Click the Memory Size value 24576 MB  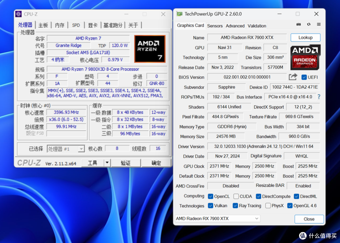tap(226, 136)
